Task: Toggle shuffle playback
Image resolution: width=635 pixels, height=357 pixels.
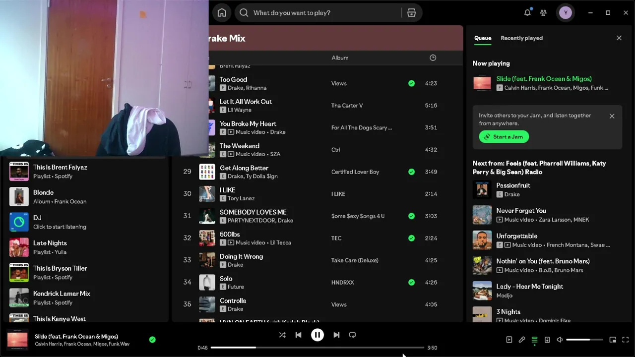Action: [x=282, y=335]
